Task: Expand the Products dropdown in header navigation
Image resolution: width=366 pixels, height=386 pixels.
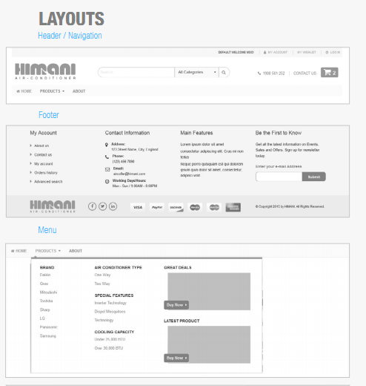Action: [52, 91]
